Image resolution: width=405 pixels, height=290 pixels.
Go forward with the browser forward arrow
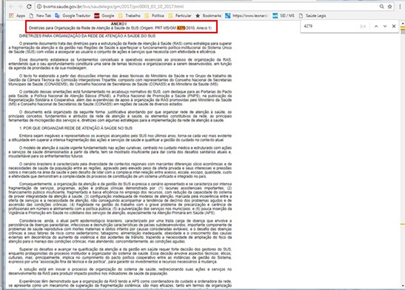[20, 7]
